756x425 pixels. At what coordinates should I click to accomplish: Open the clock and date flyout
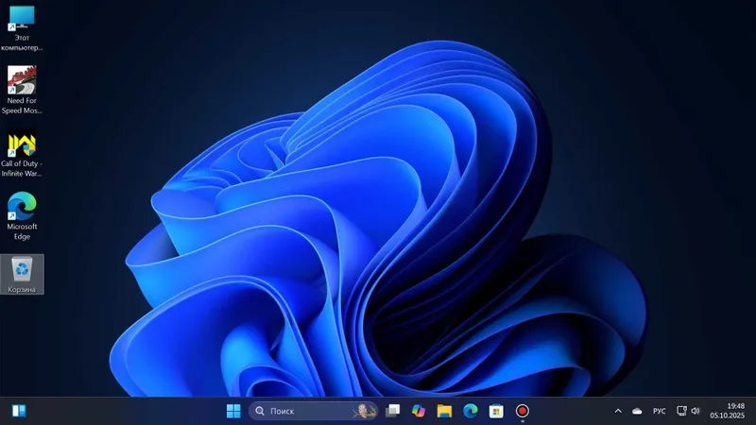727,411
